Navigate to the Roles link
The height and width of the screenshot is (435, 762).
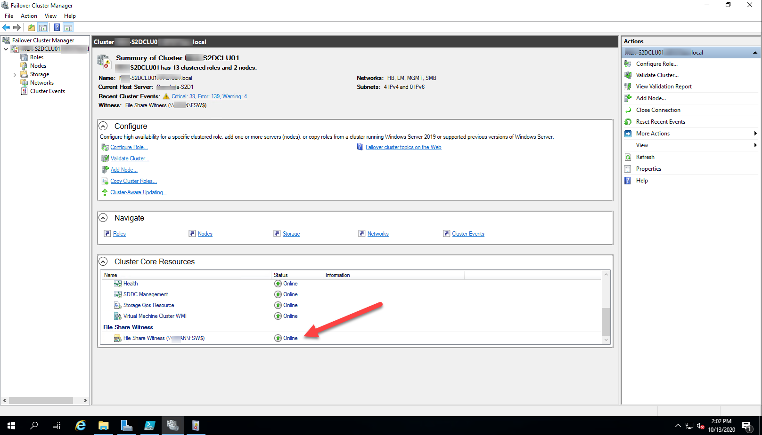point(119,234)
